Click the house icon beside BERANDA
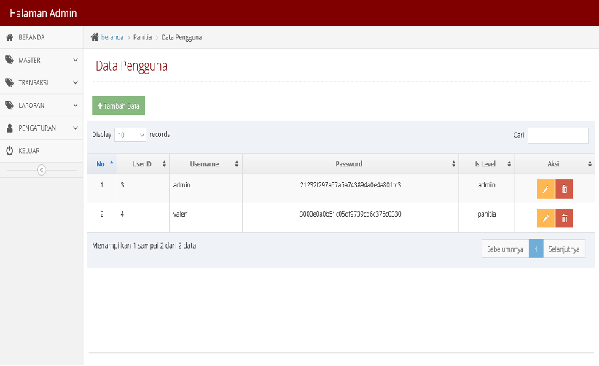This screenshot has width=599, height=366. (x=10, y=37)
